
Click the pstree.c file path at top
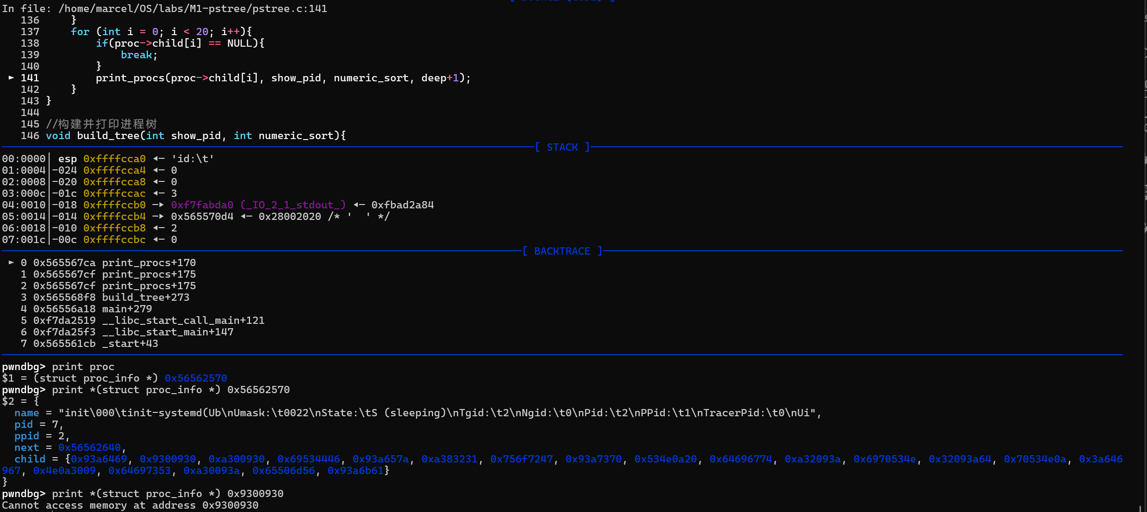tap(193, 9)
